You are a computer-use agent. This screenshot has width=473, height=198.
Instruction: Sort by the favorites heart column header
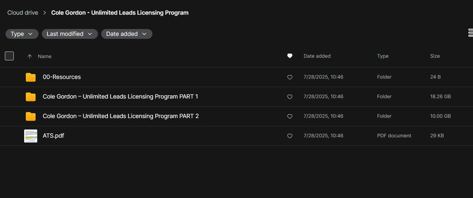290,56
